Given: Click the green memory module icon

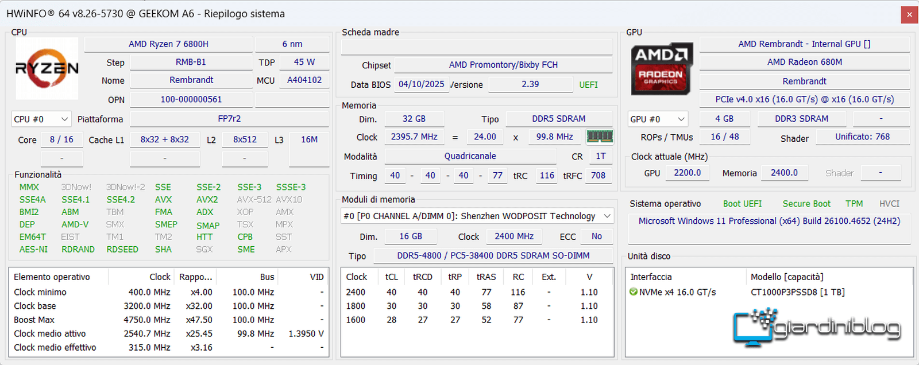Looking at the screenshot, I should [x=600, y=137].
